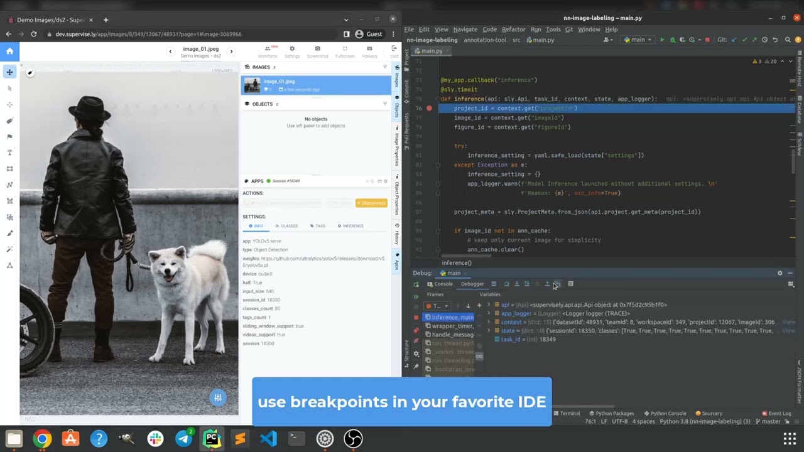Open the Tools menu in PyCharm

point(553,30)
